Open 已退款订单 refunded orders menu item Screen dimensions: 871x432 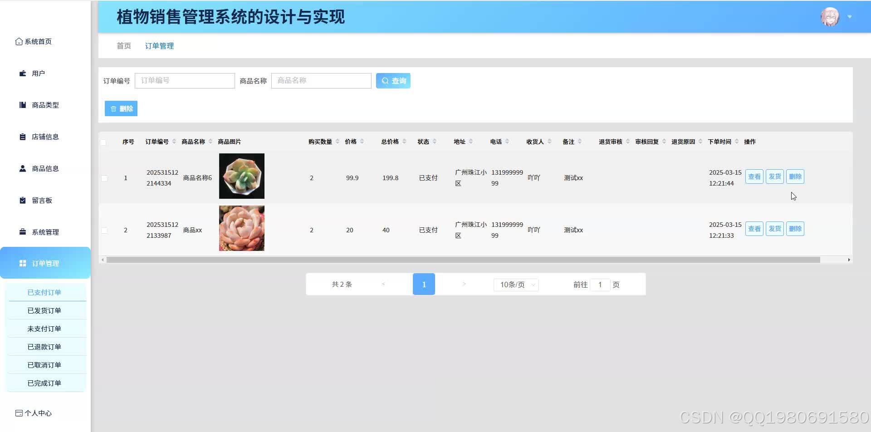click(44, 346)
